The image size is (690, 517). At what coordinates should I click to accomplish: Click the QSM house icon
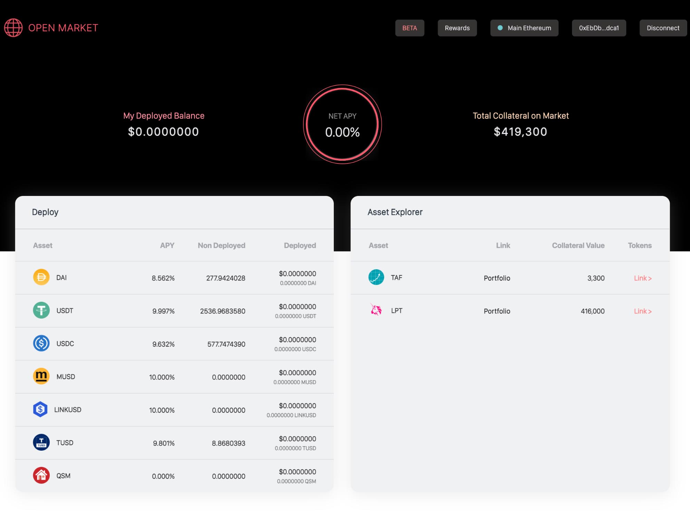41,476
